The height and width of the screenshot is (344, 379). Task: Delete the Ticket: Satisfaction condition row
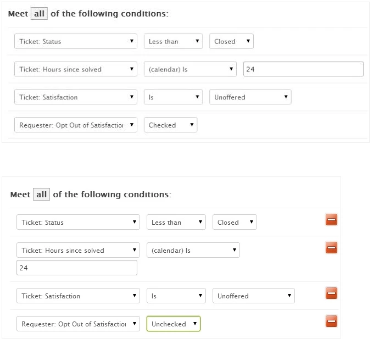(331, 293)
